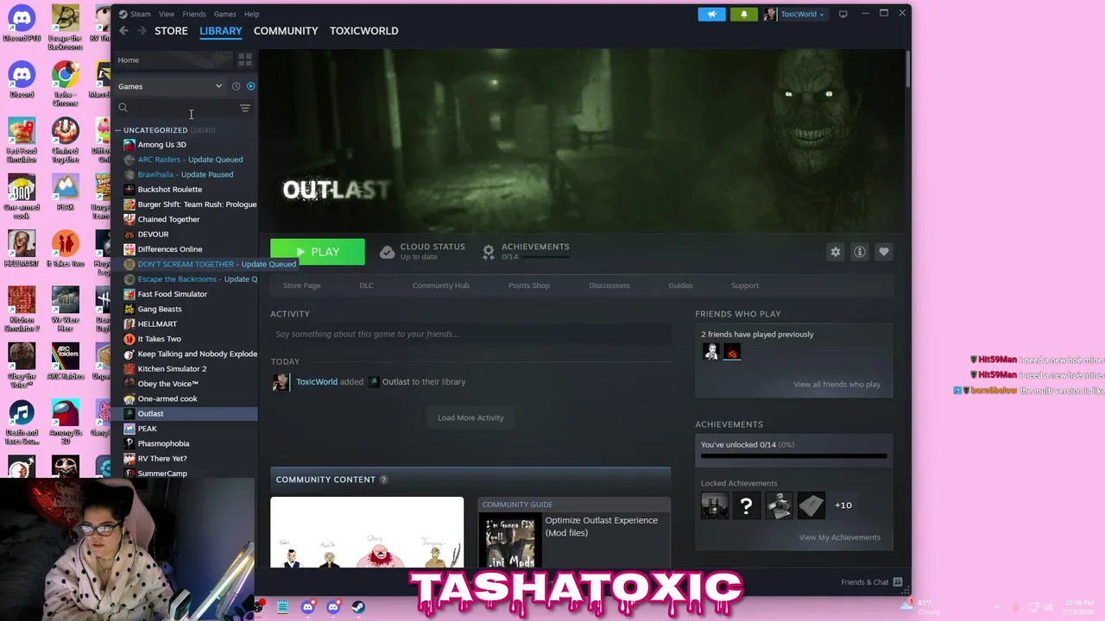Open Fast Food Simulator desktop shortcut

pyautogui.click(x=22, y=140)
